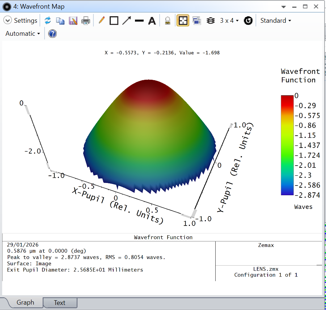Add text annotation with the A tool
This screenshot has height=310, width=326.
[x=152, y=21]
